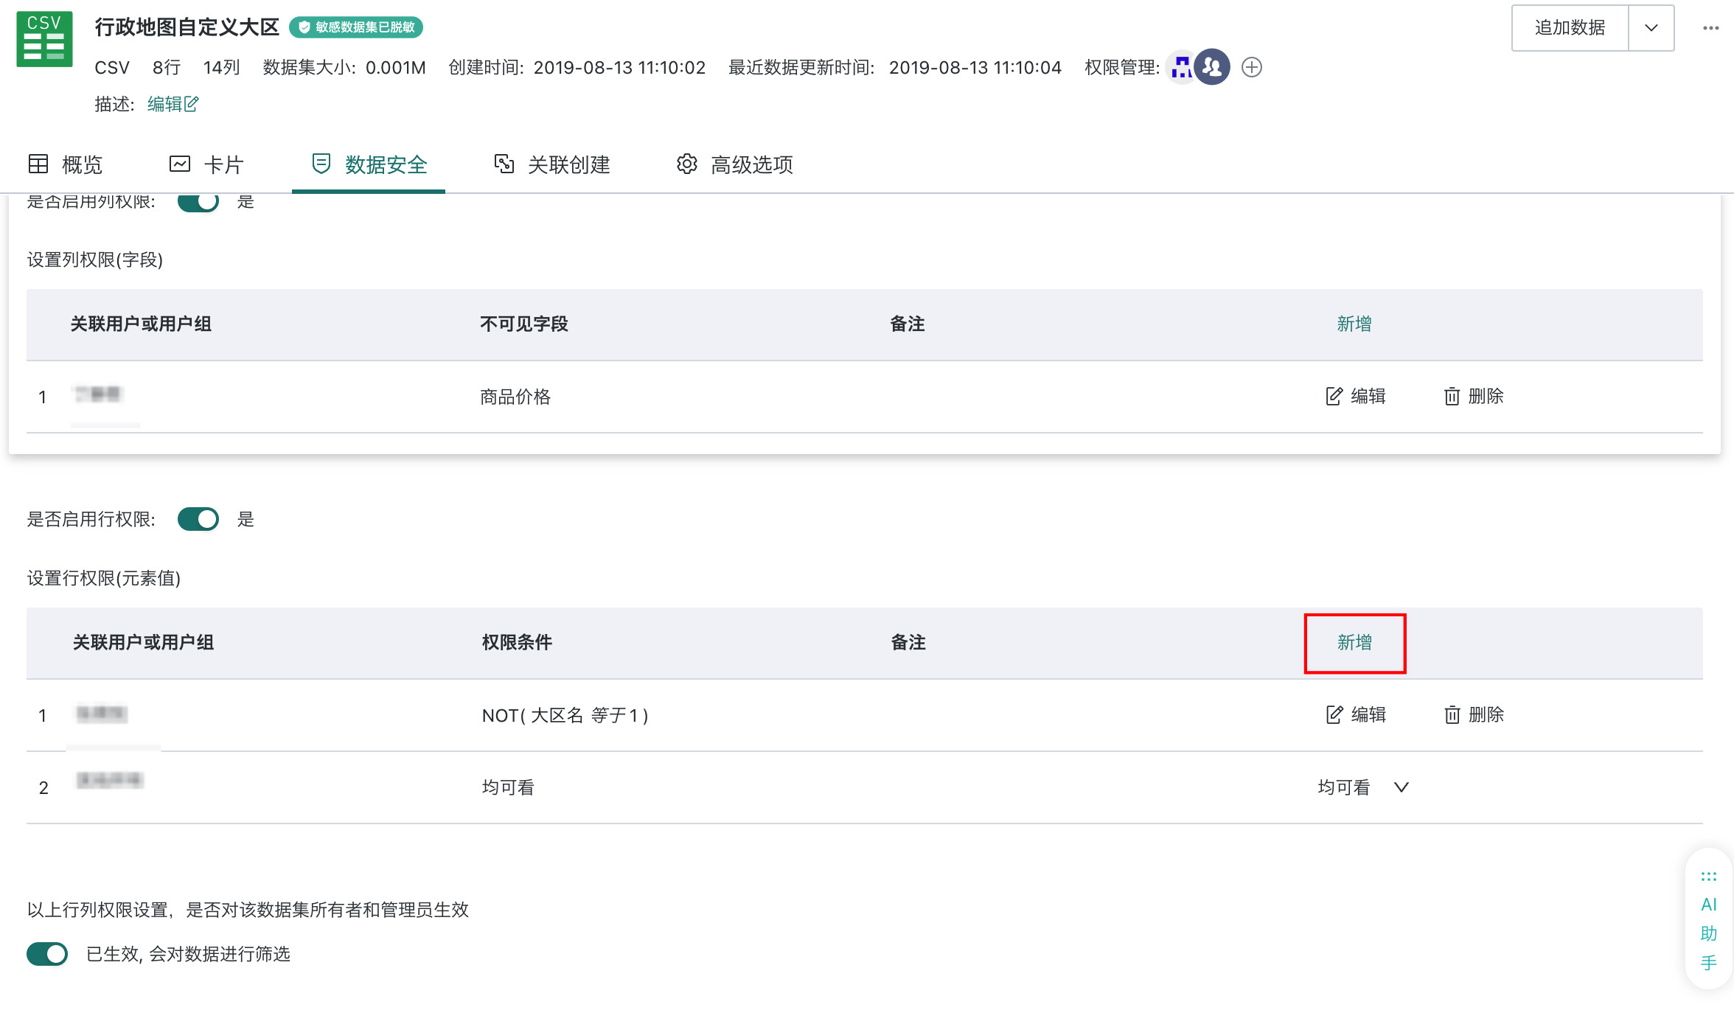
Task: Open the 关联创建 tab
Action: [x=552, y=164]
